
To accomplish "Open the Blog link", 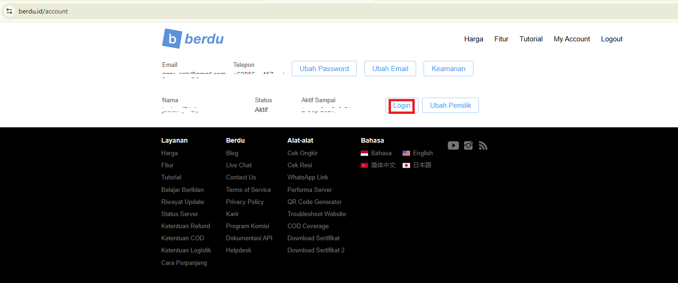I will pyautogui.click(x=232, y=153).
